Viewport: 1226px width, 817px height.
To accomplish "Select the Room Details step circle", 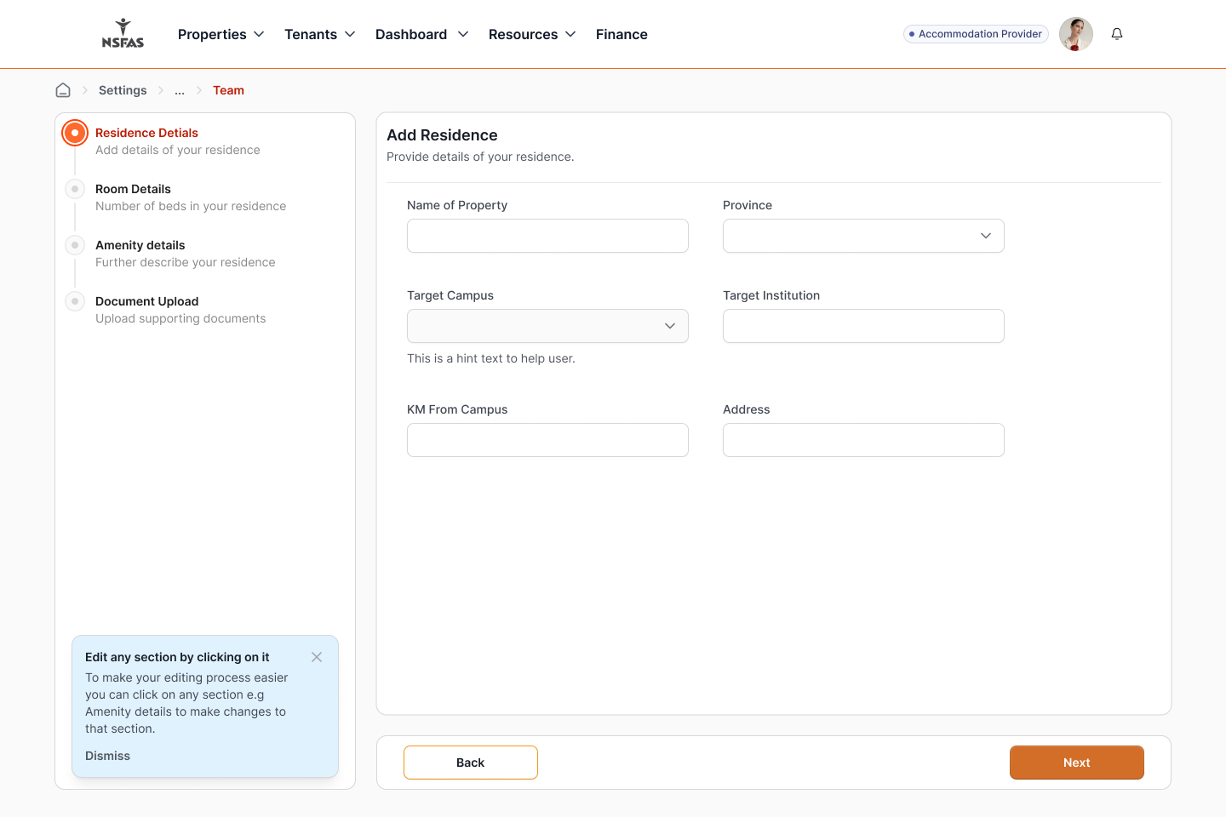I will click(x=75, y=189).
